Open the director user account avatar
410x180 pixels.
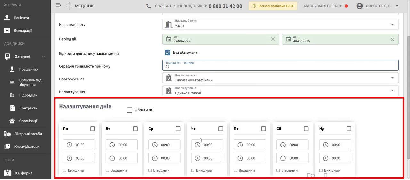360,6
